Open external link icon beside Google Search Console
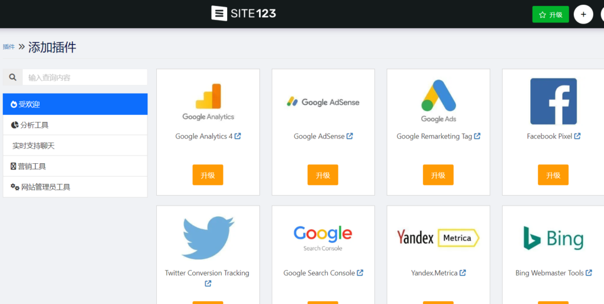Viewport: 604px width, 304px height. pyautogui.click(x=360, y=273)
